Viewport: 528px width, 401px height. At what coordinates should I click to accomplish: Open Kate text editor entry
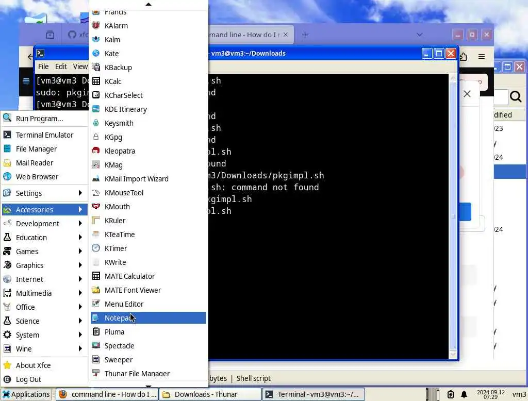pos(148,53)
